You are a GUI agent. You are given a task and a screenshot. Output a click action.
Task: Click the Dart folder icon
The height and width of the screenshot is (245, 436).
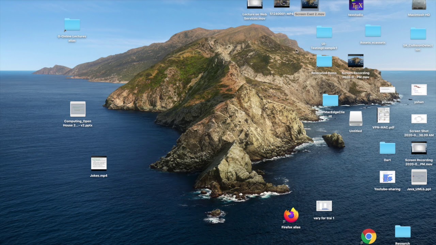coord(387,148)
